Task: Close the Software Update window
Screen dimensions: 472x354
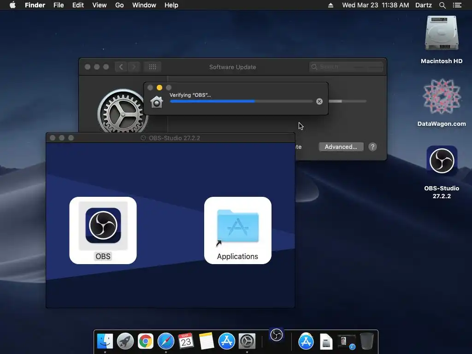Action: pos(88,67)
